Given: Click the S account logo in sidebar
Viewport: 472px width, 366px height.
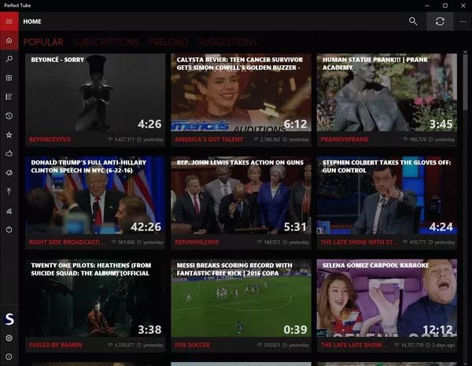Looking at the screenshot, I should click(x=9, y=319).
